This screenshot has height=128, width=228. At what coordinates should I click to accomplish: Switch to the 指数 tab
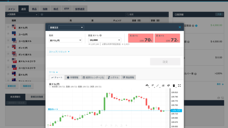[x=45, y=9]
